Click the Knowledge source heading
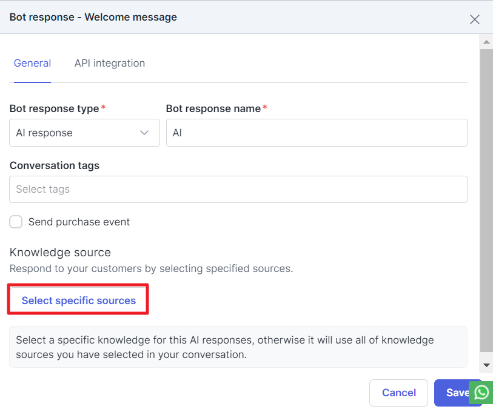Image resolution: width=493 pixels, height=412 pixels. tap(60, 252)
